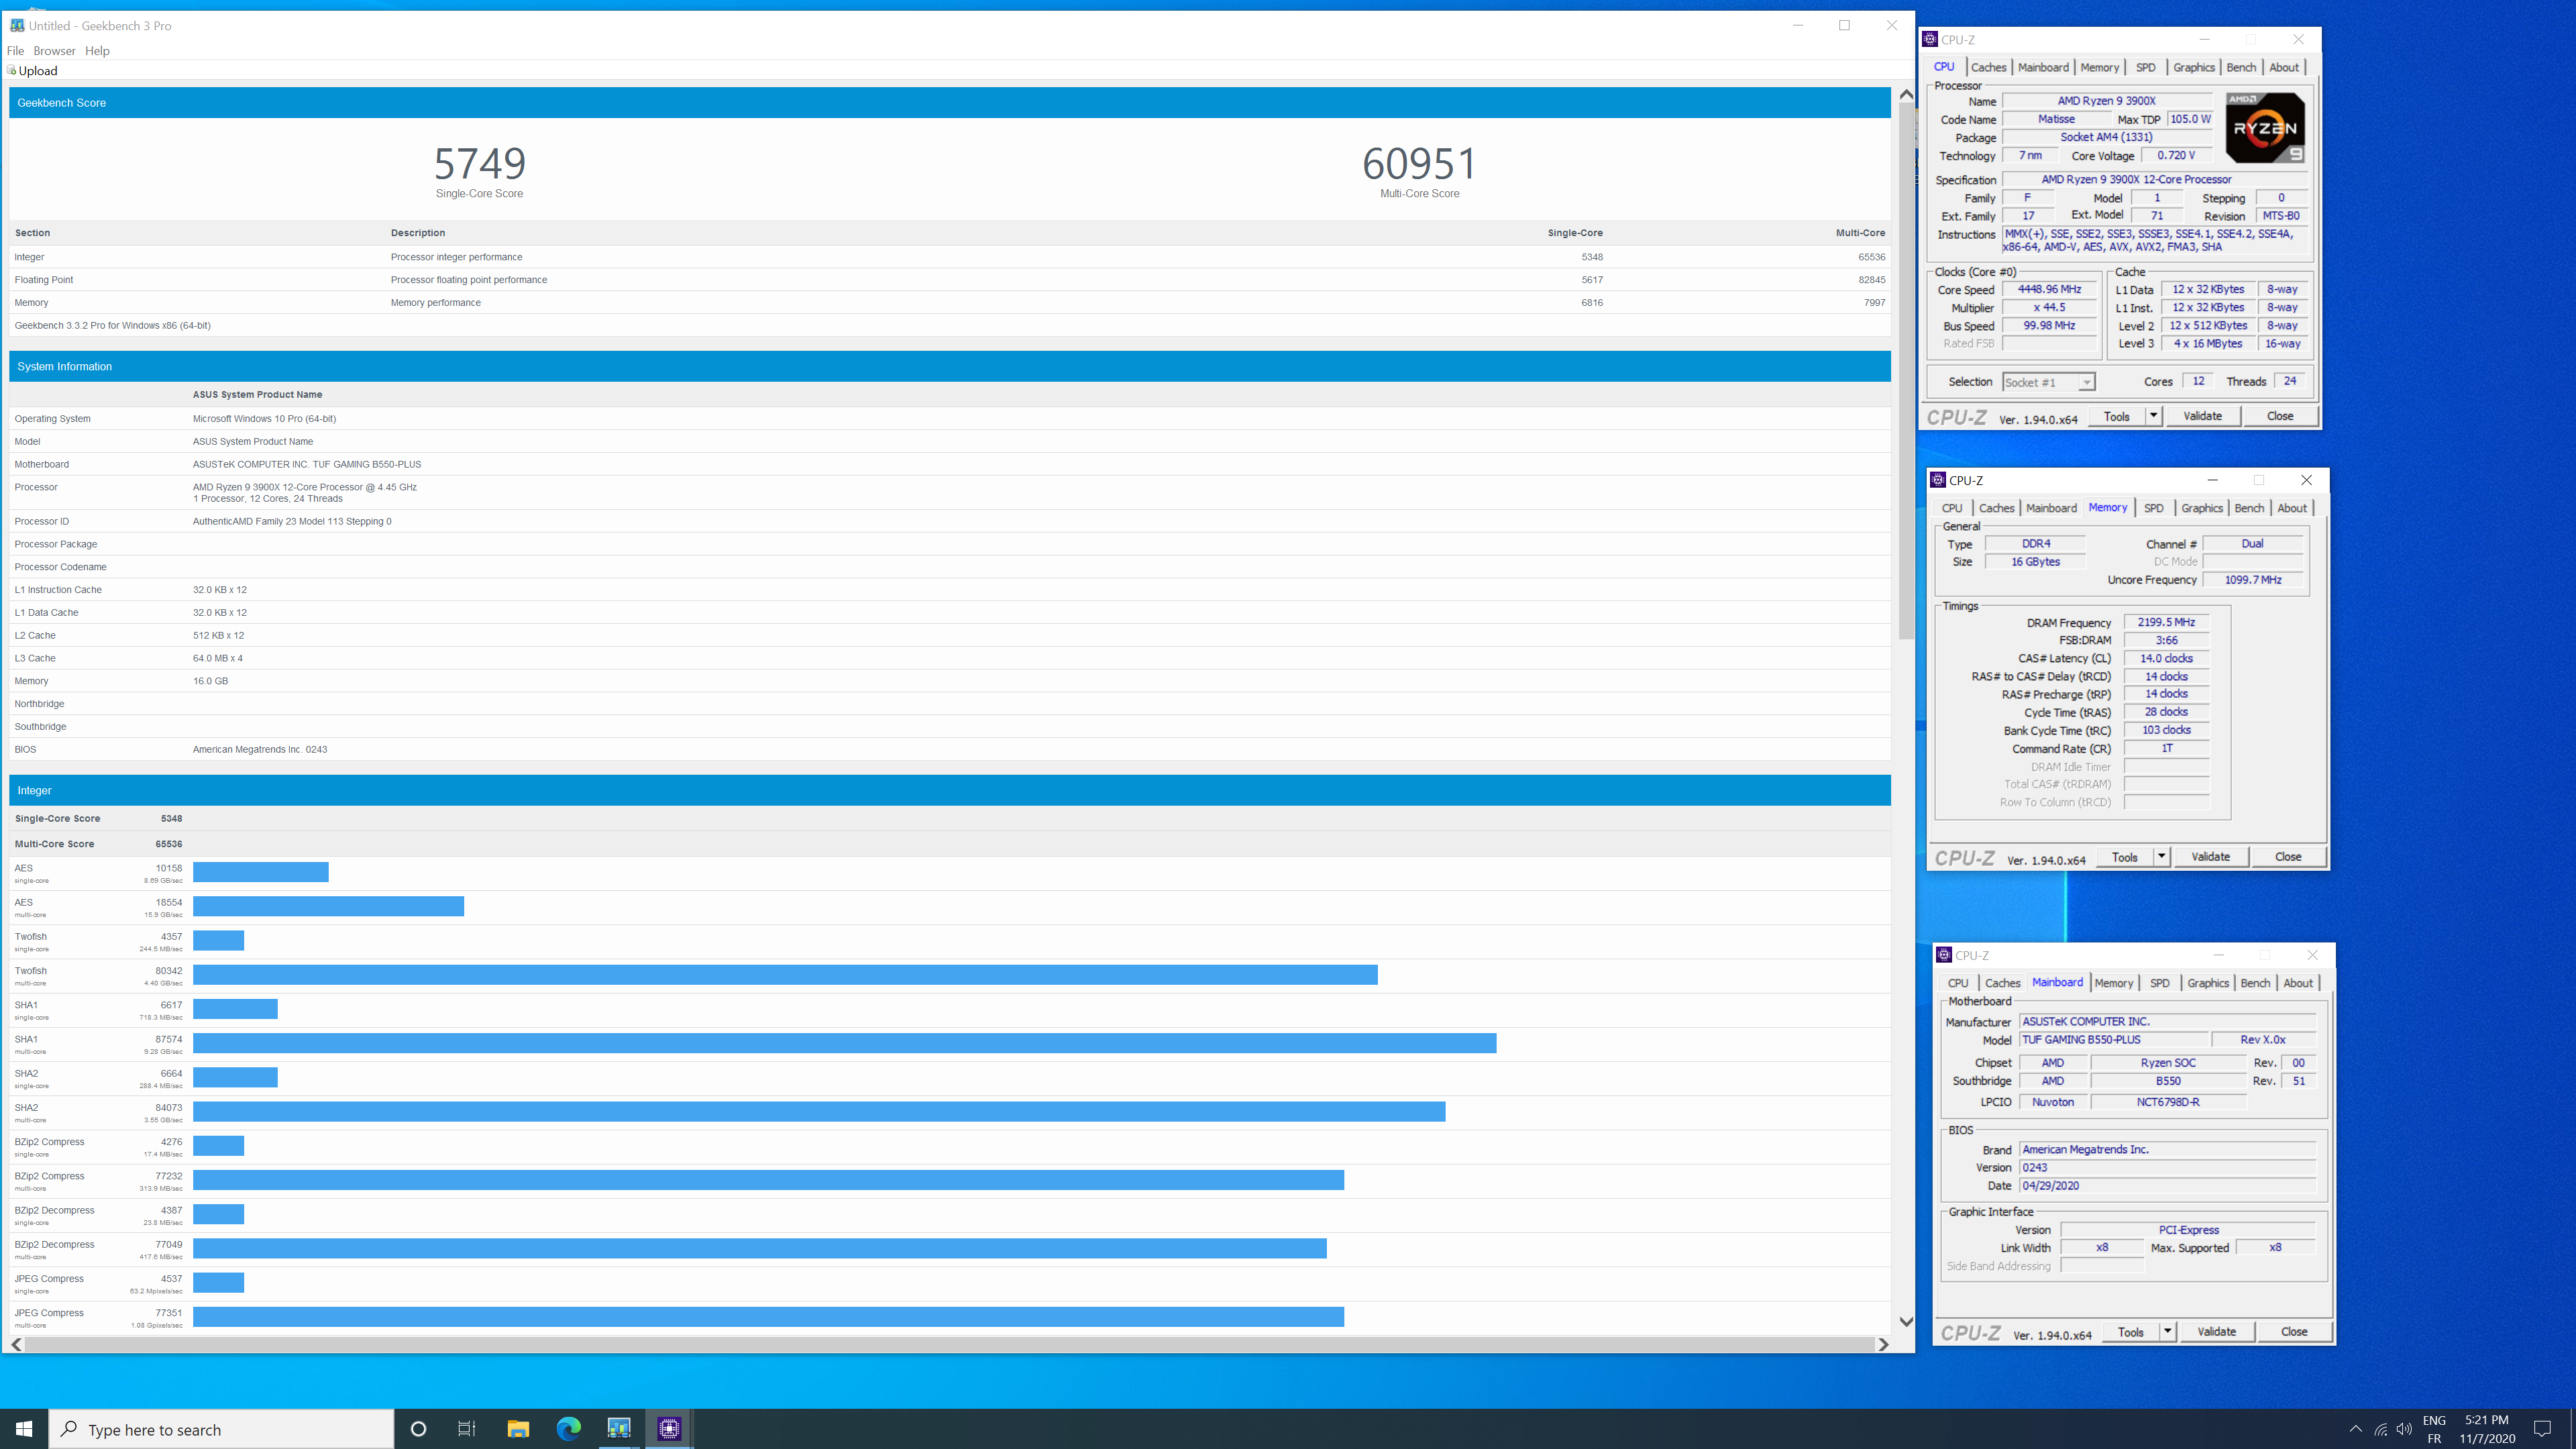Open SPD tab in Mainboard CPU-Z window
Screen dimensions: 2576x1449
pyautogui.click(x=2159, y=983)
